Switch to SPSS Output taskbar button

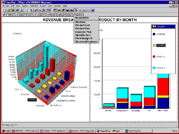pos(82,131)
